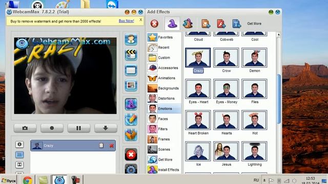This screenshot has height=184, width=328.
Task: Select the Ice effect thumbnail
Action: [198, 151]
